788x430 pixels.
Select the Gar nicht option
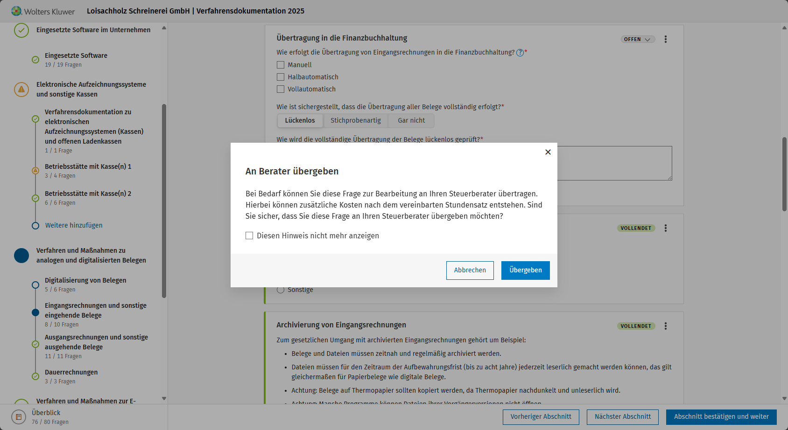[411, 121]
